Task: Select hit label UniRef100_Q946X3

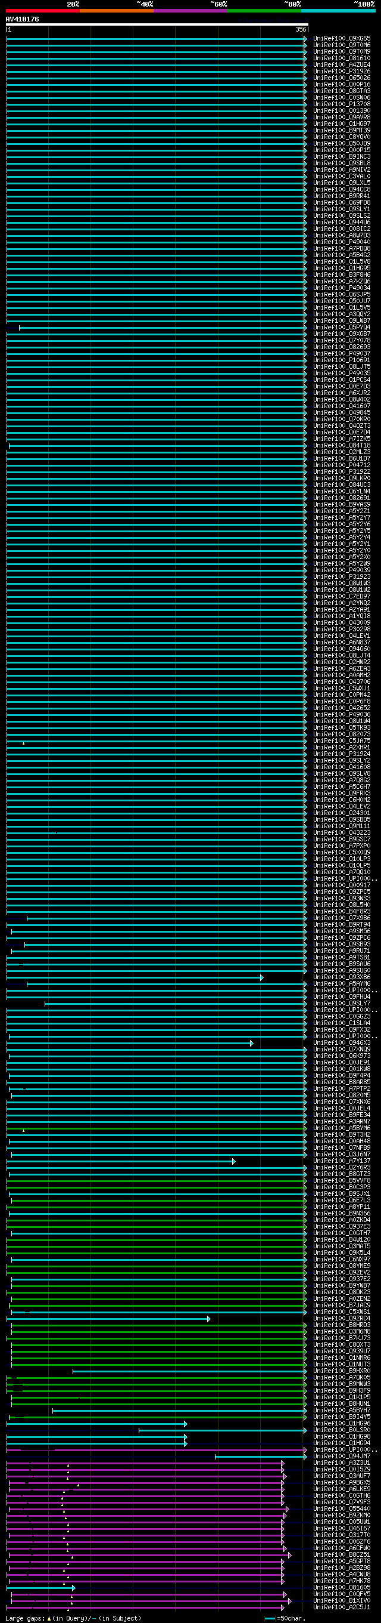Action: [342, 1043]
